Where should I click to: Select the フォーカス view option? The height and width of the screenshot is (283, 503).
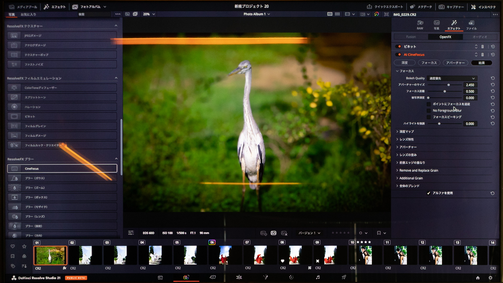(429, 63)
